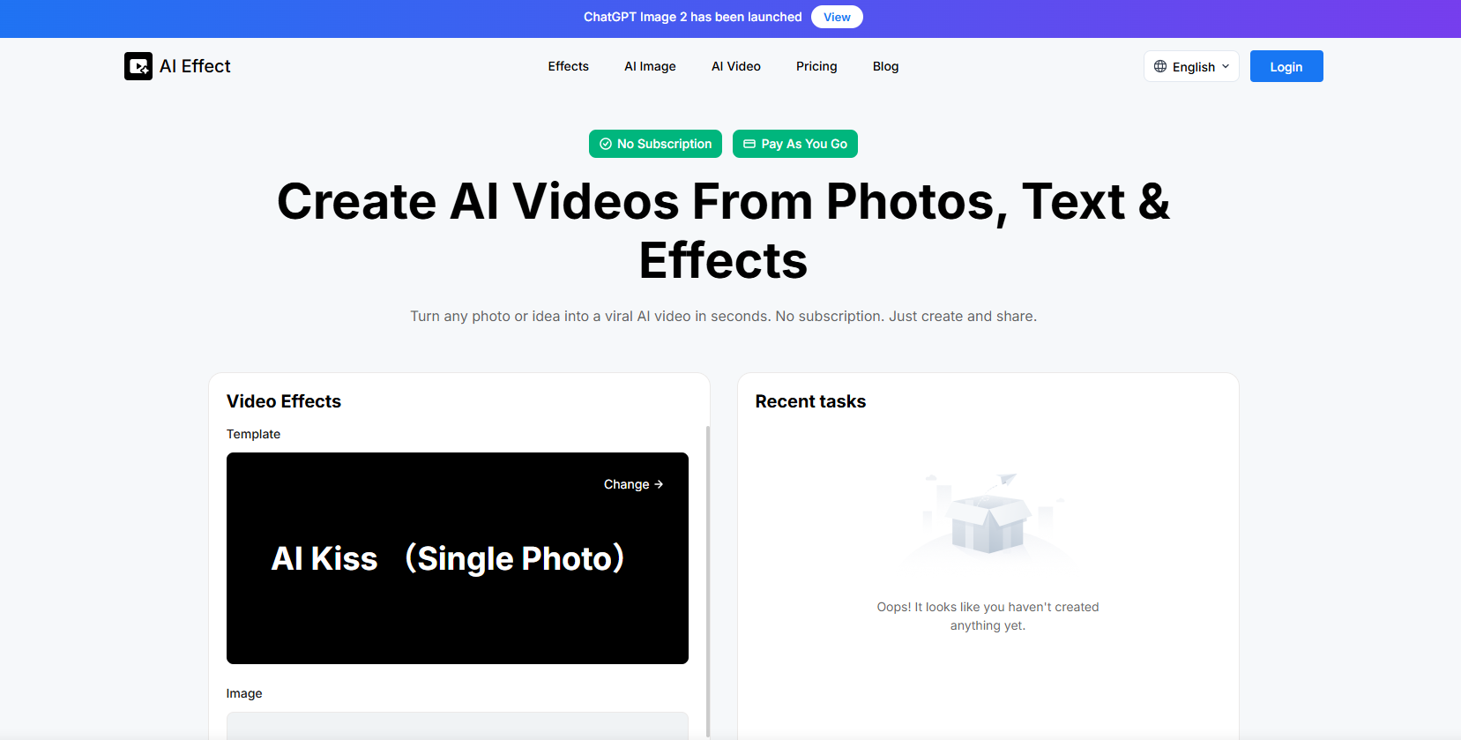
Task: Expand the English language dropdown
Action: [1191, 66]
